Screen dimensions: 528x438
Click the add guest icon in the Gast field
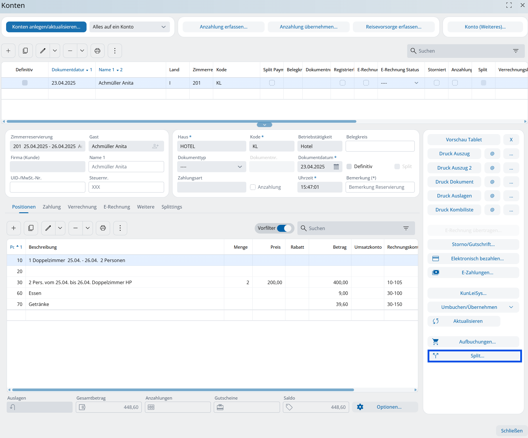[x=156, y=146]
